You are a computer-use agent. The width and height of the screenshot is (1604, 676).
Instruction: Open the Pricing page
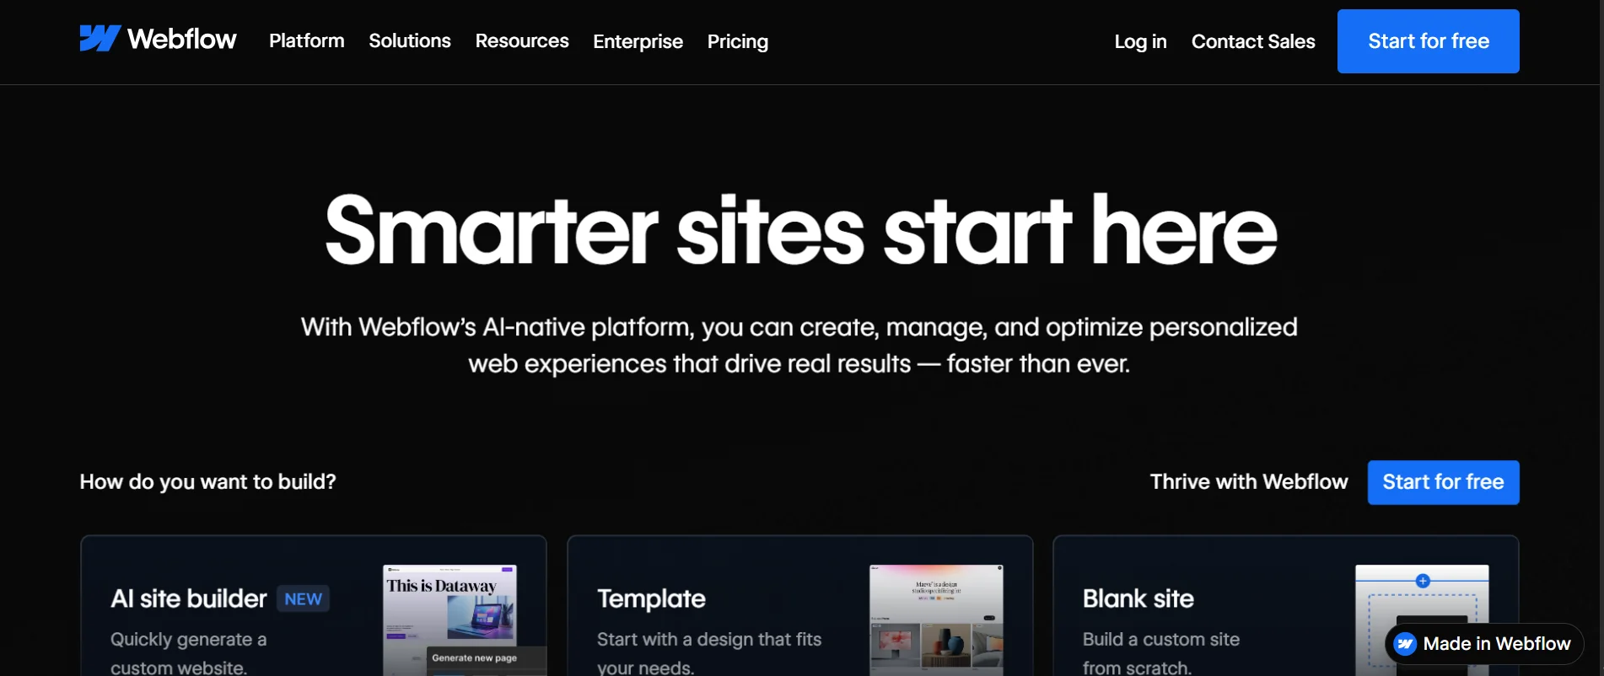(x=738, y=41)
